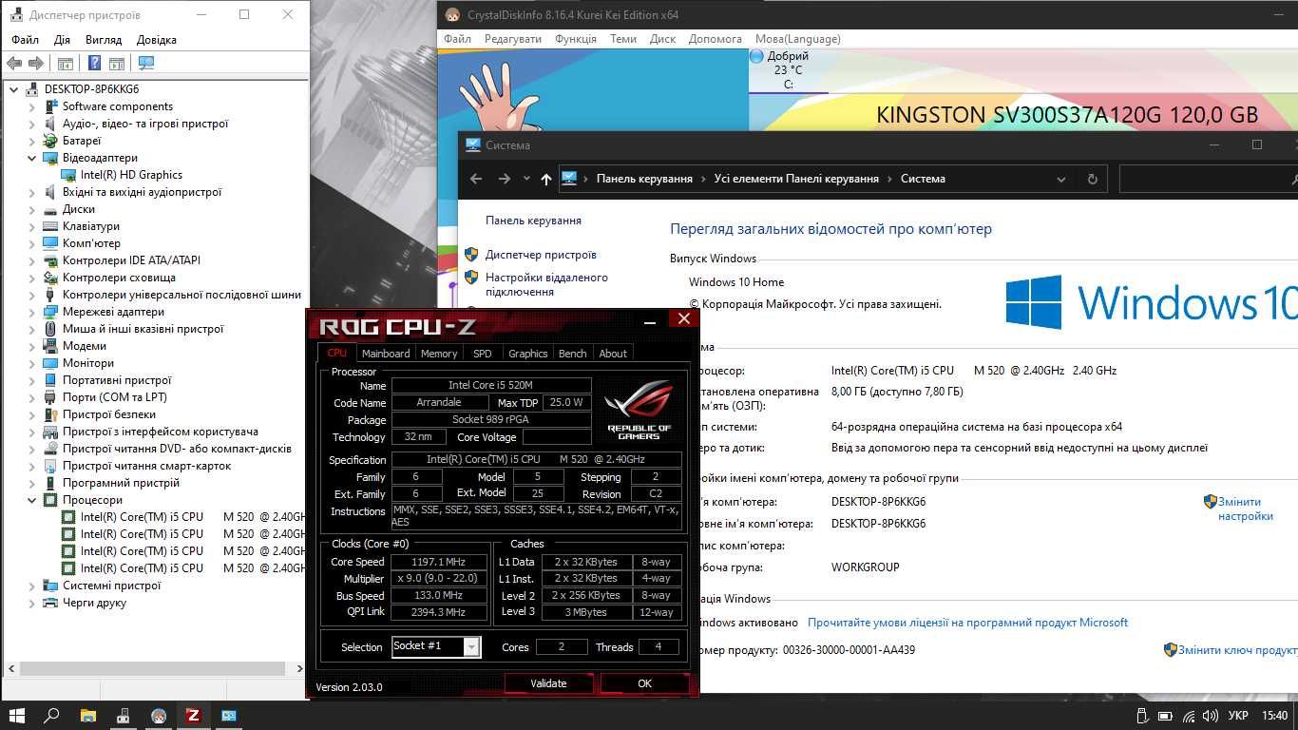Viewport: 1298px width, 730px height.
Task: Select Intel(R) HD Graphics device
Action: click(131, 175)
